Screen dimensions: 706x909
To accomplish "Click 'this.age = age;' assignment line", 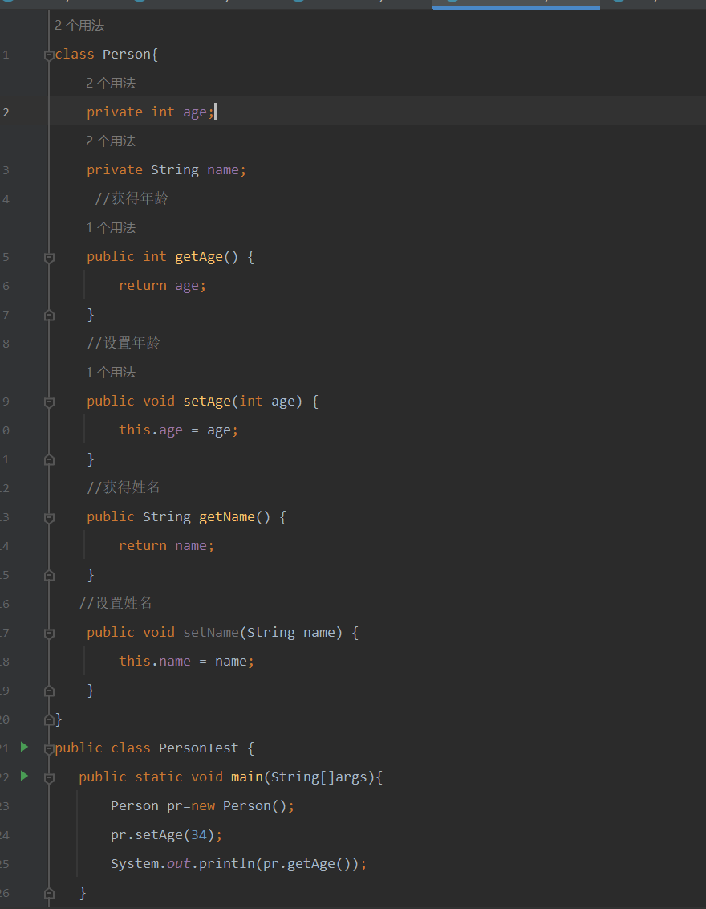I will [x=178, y=430].
